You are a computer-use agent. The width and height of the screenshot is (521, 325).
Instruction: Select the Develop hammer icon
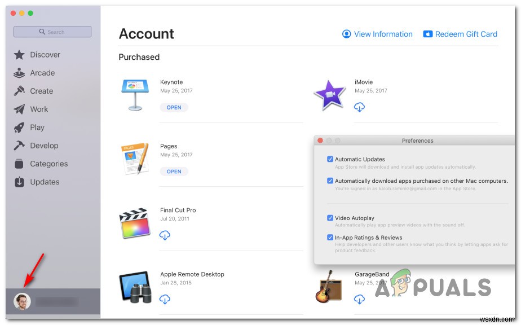pos(19,146)
